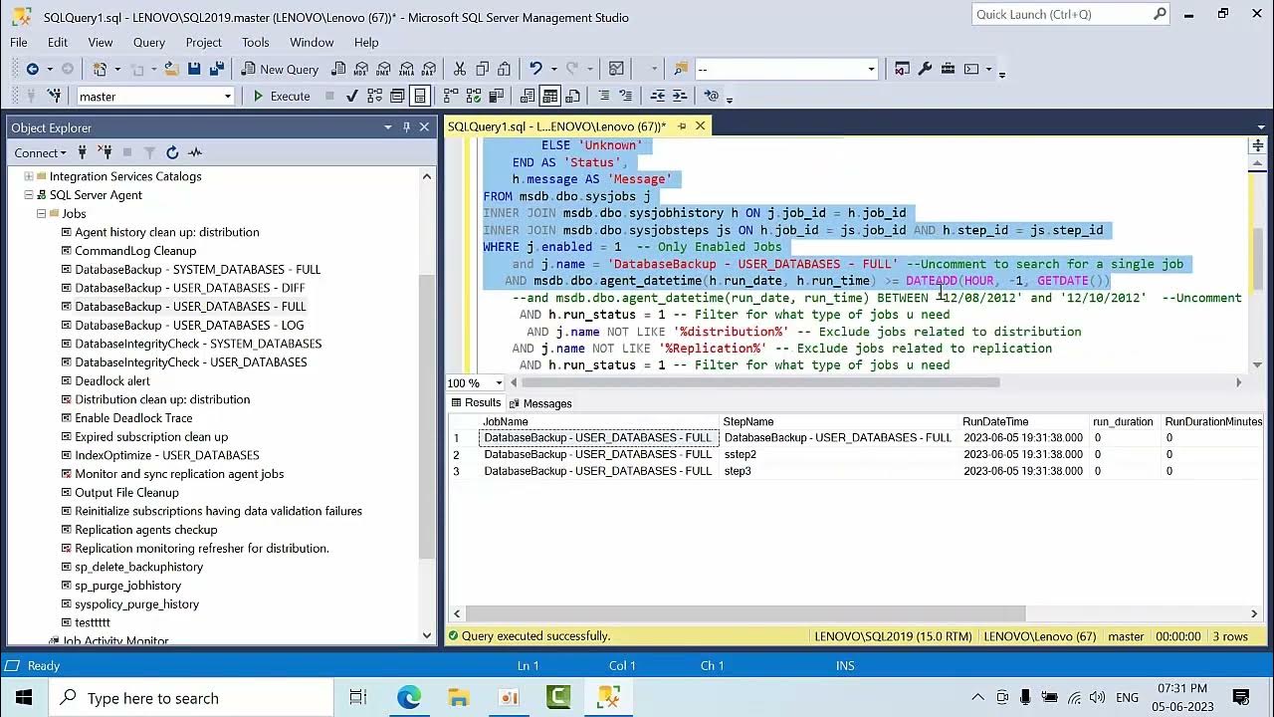The image size is (1274, 717).
Task: Click the Copy icon in toolbar
Action: click(482, 69)
